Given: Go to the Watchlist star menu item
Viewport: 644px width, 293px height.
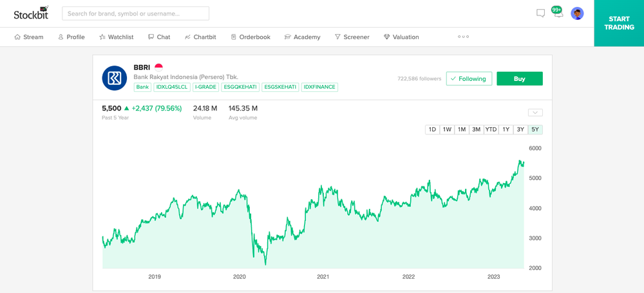Looking at the screenshot, I should 116,37.
